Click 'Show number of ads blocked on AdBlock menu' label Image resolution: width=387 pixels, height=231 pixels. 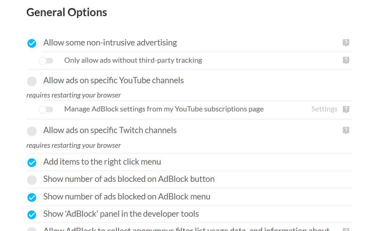point(127,197)
